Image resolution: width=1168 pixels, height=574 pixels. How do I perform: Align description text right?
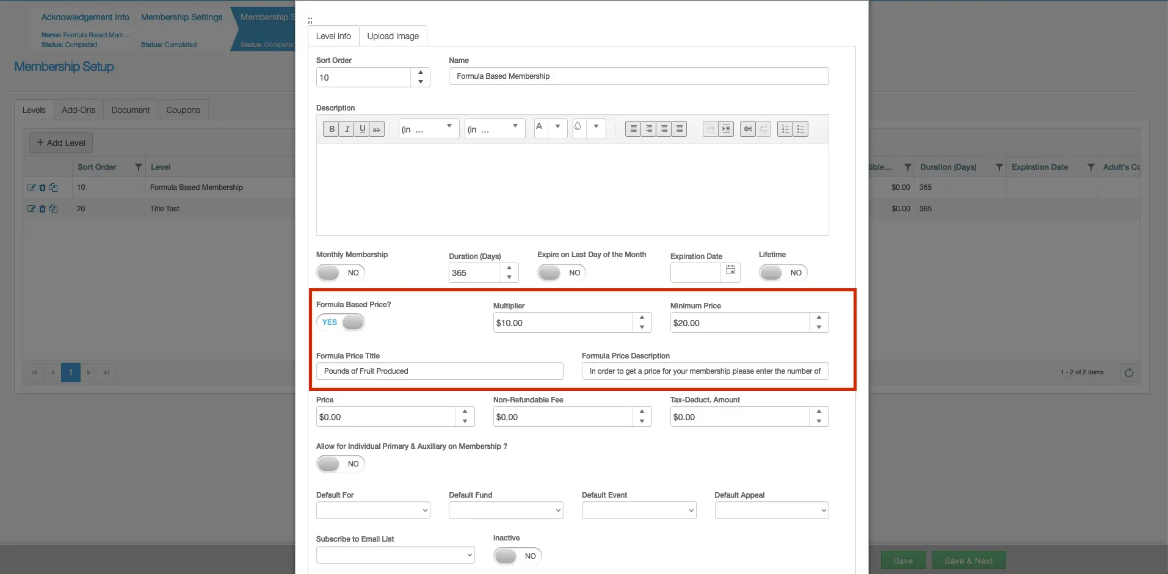[664, 129]
